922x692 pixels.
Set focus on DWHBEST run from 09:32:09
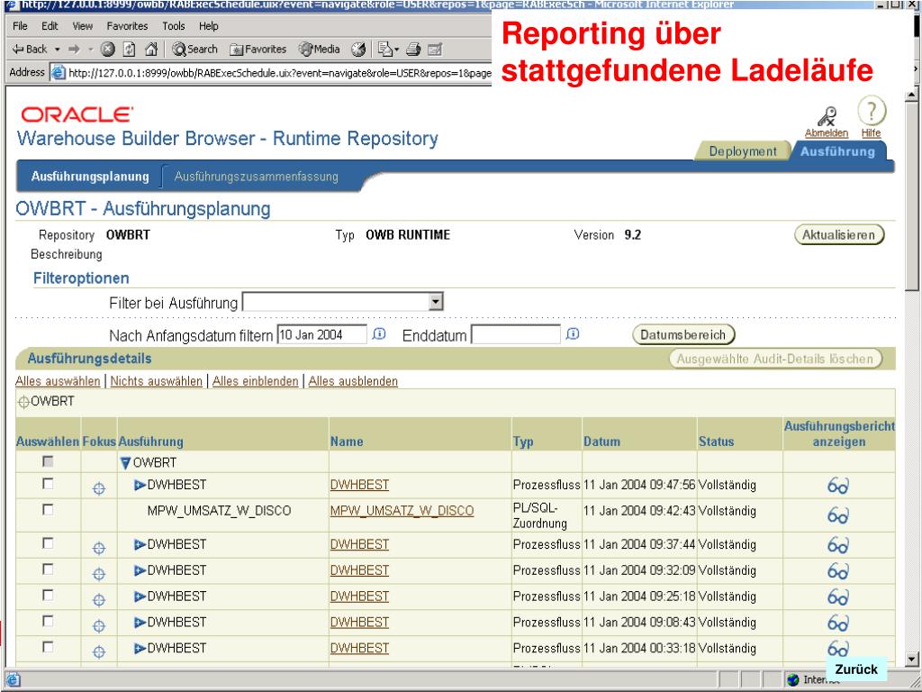(x=99, y=574)
